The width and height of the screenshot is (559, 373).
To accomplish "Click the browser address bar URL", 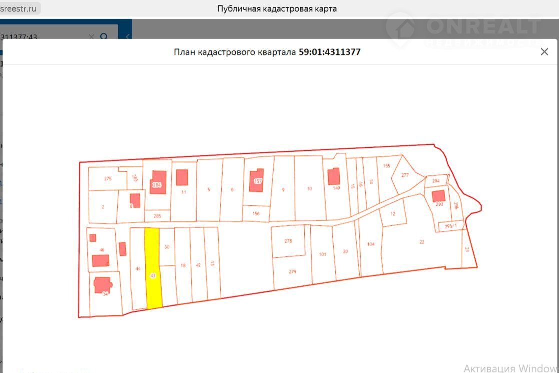I will 20,9.
